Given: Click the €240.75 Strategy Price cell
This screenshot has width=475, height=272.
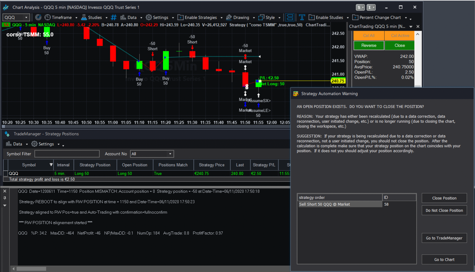Looking at the screenshot, I should (212, 174).
